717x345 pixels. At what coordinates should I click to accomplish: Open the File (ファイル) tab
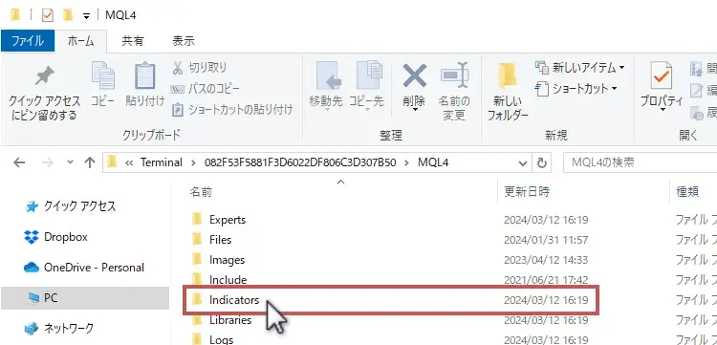(28, 41)
